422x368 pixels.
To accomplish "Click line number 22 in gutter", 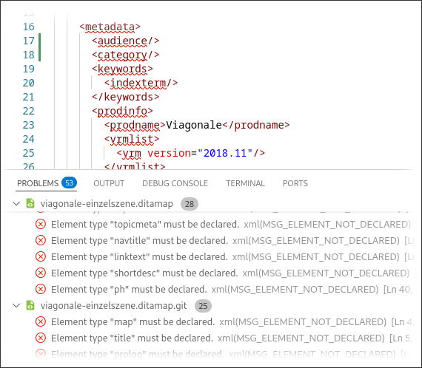I will click(x=29, y=111).
